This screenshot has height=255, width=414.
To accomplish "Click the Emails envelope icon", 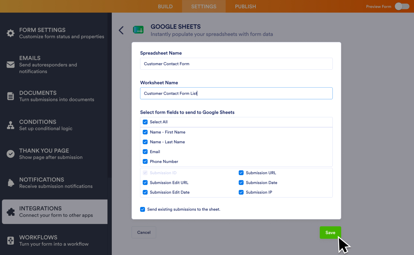I will point(11,64).
